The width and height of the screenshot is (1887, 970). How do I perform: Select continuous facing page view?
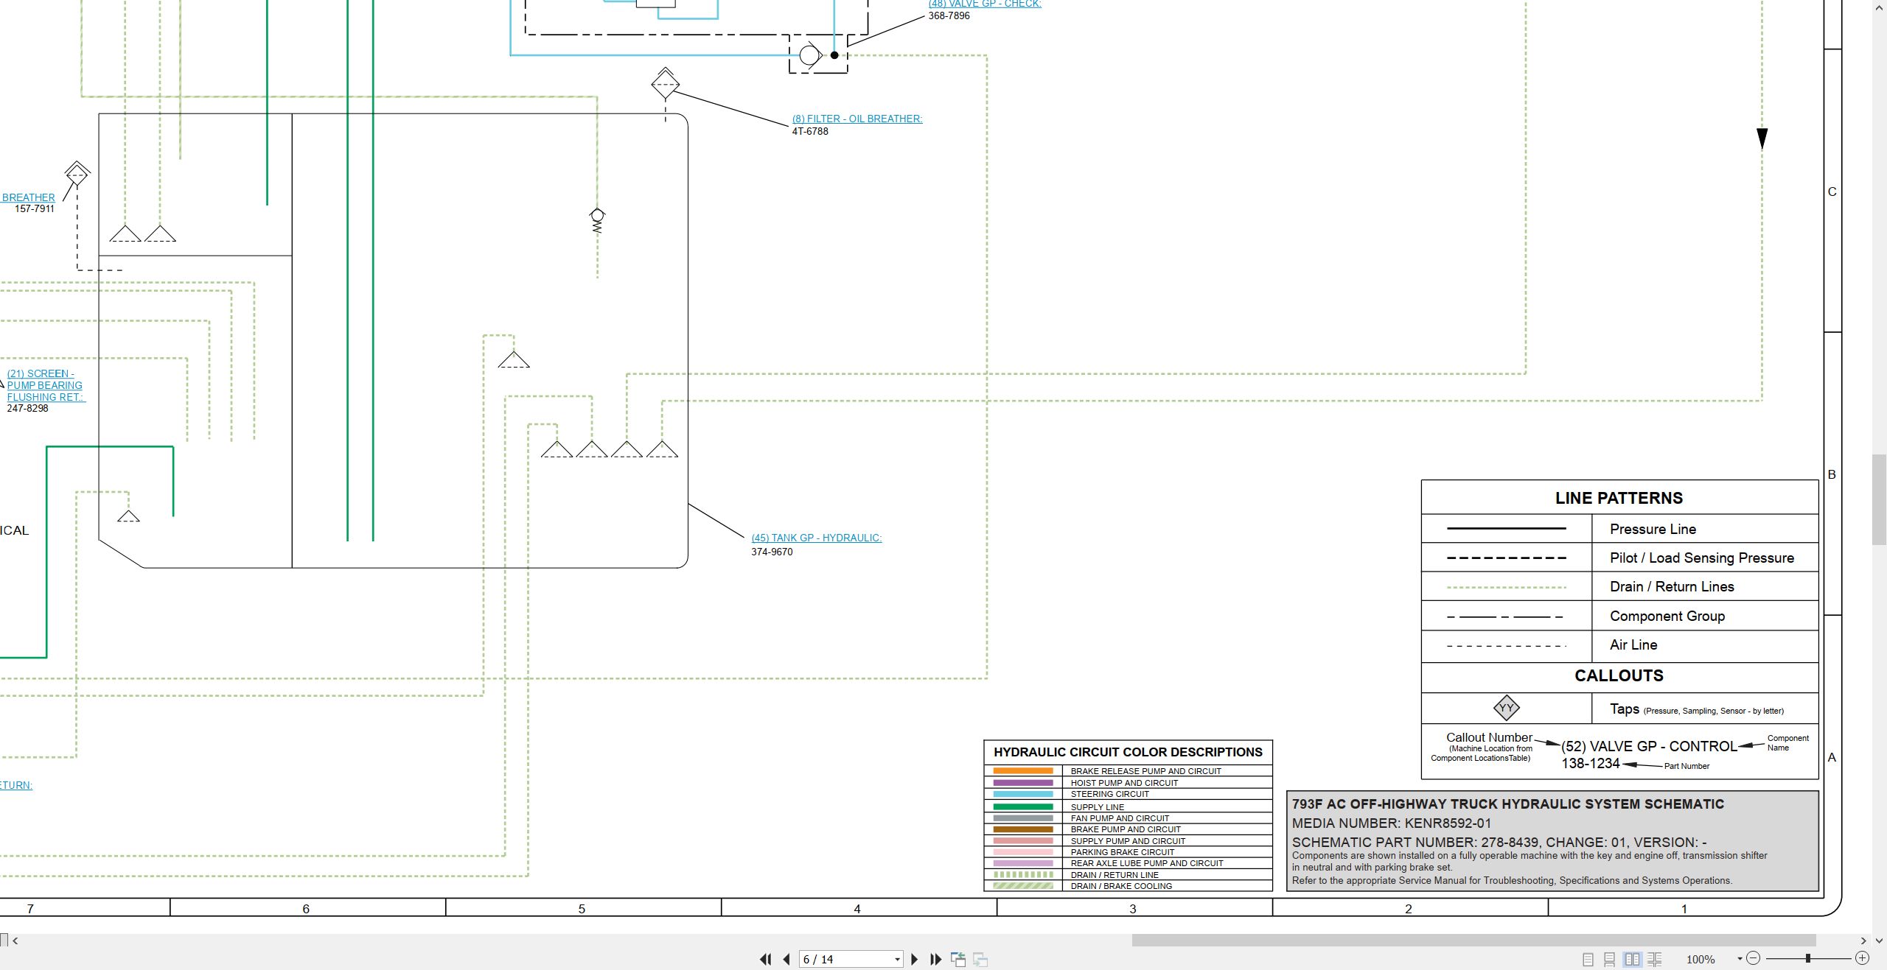[1654, 959]
